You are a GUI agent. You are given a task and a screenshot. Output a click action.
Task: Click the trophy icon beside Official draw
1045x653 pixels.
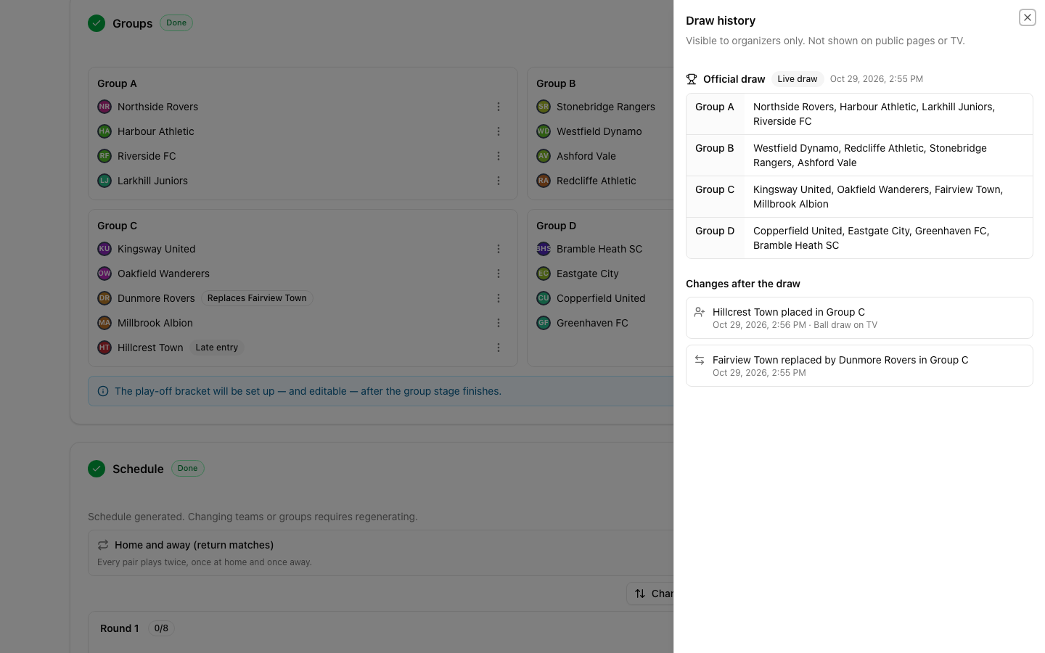692,79
